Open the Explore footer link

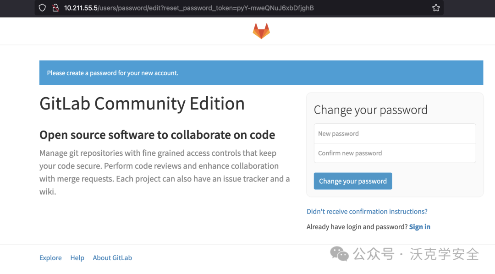tap(50, 258)
